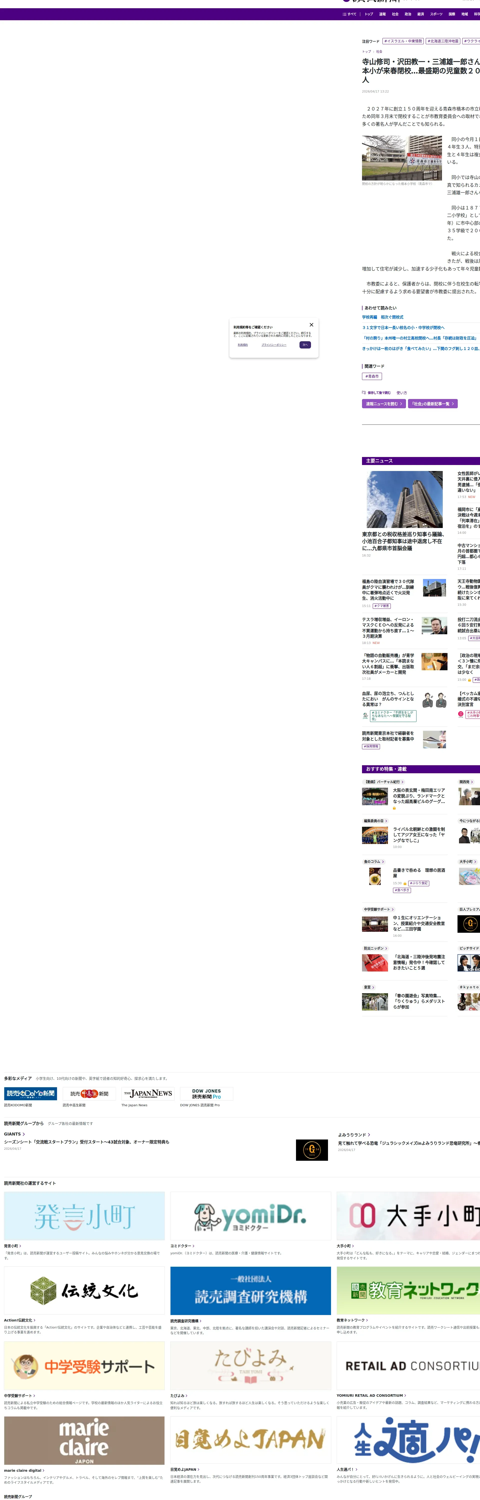The height and width of the screenshot is (1500, 480).
Task: Click the marie claire JAPON banner
Action: point(84,1440)
